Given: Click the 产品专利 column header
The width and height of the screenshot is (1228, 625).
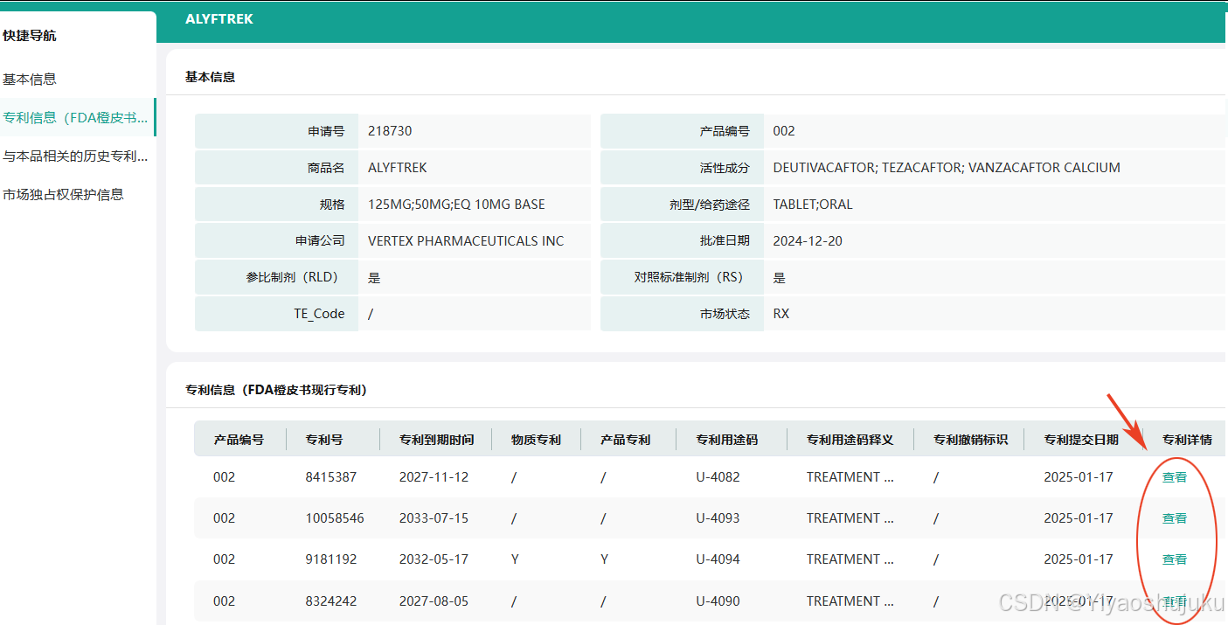Looking at the screenshot, I should [625, 440].
